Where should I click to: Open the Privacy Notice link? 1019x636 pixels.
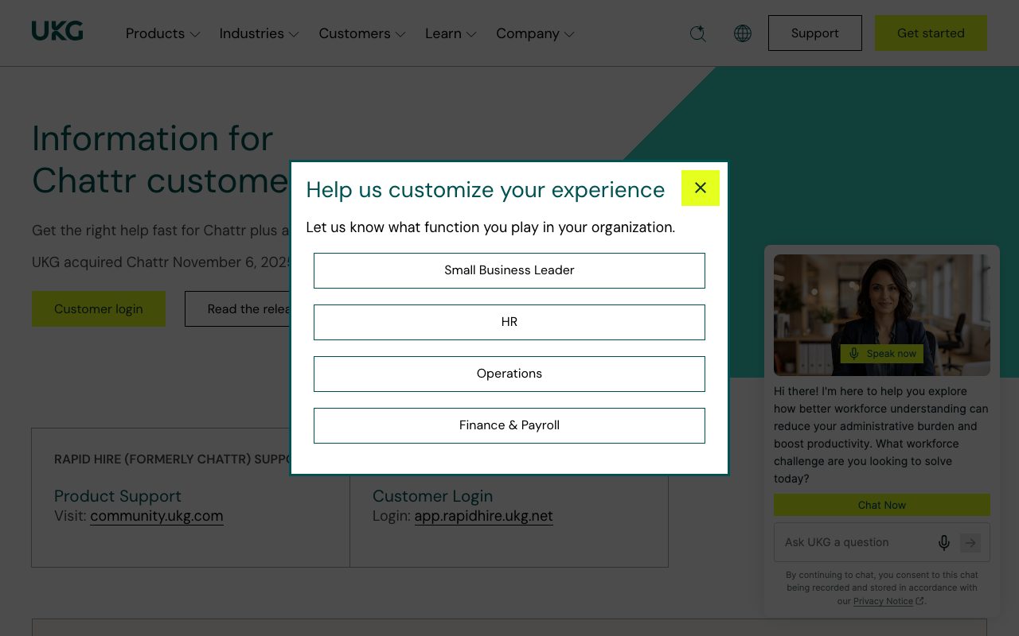(x=888, y=601)
